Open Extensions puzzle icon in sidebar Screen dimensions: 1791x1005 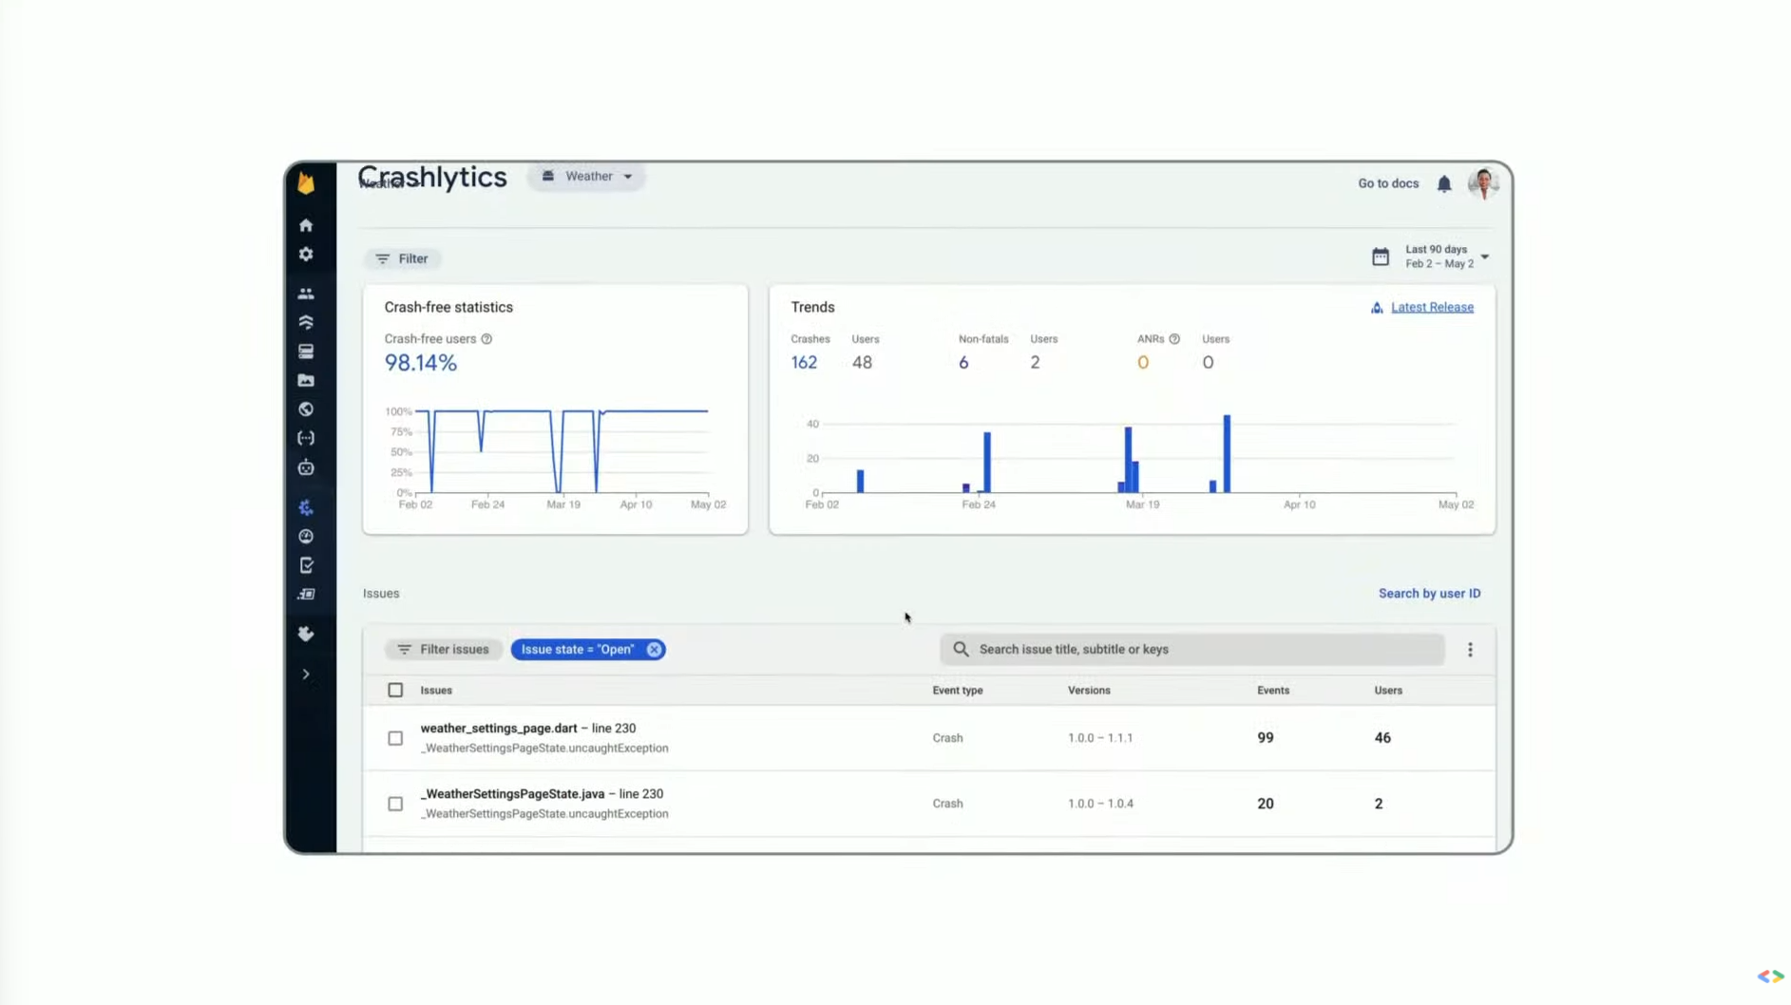click(306, 634)
